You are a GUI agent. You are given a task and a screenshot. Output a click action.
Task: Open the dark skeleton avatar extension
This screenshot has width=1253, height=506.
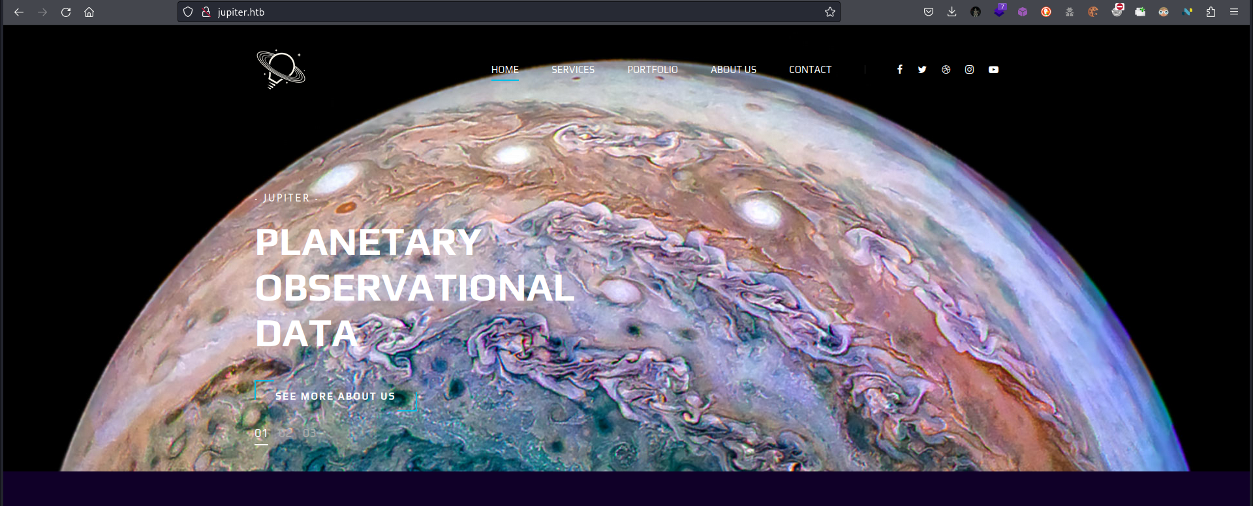pos(976,12)
